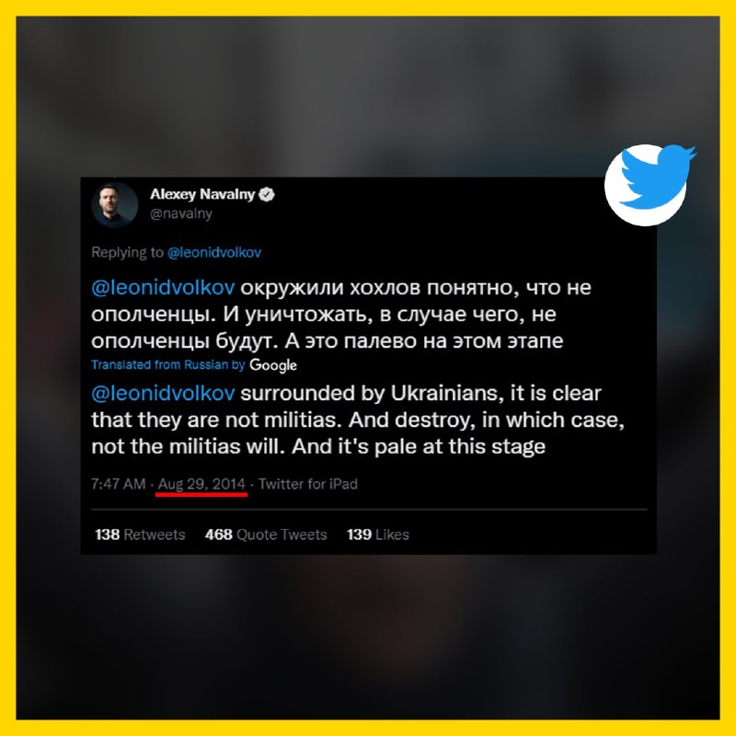This screenshot has width=736, height=736.
Task: Click the Twitter bird logo
Action: click(x=650, y=185)
